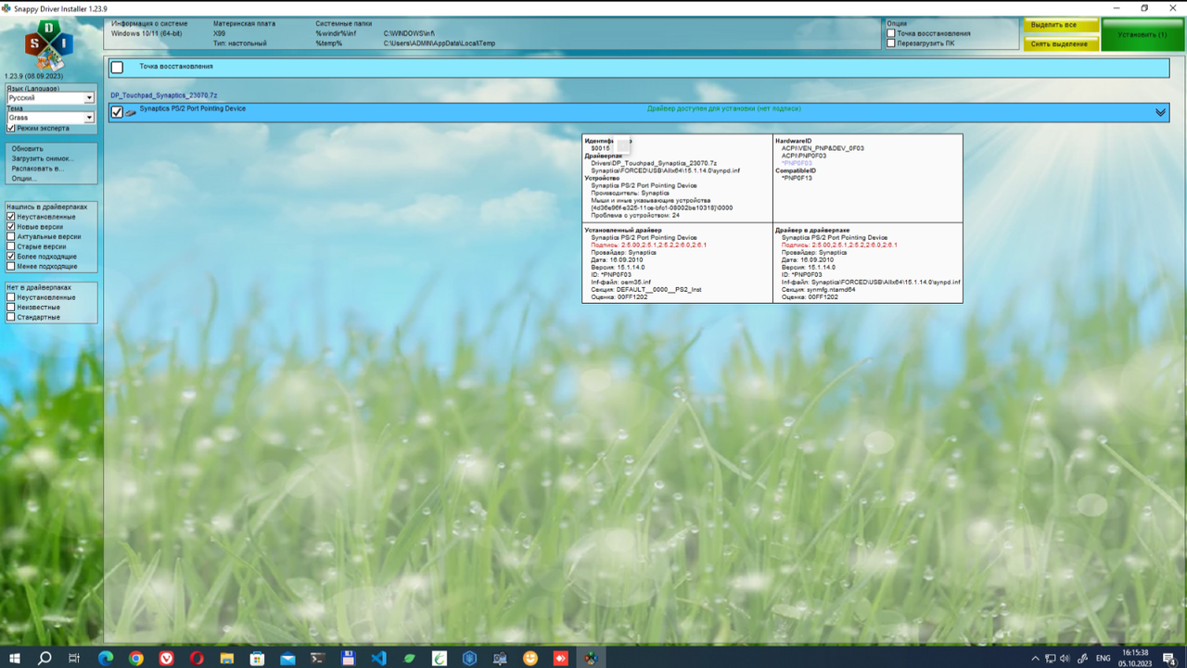This screenshot has width=1187, height=668.
Task: Click the Выделить все button
Action: click(x=1062, y=25)
